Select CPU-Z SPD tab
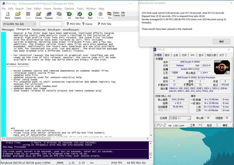 tap(192, 55)
